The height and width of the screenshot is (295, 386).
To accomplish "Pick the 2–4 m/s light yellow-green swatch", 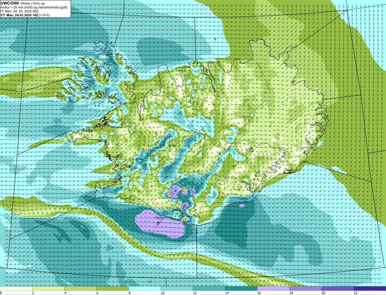I will (x=48, y=288).
